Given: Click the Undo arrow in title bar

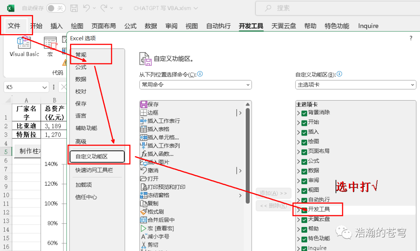Looking at the screenshot, I should [86, 8].
